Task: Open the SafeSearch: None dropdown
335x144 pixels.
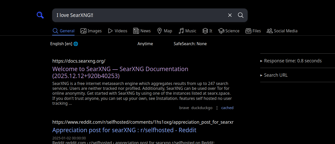Action: (x=190, y=44)
